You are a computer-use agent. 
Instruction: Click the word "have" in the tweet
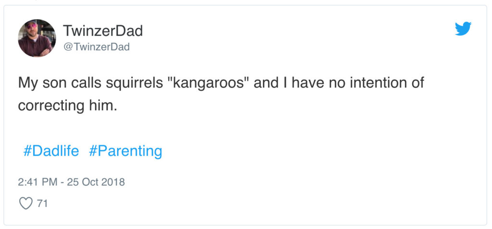pos(307,83)
